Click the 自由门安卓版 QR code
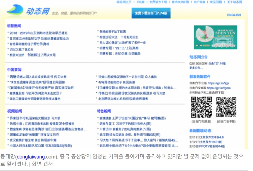Screen dimensions: 253x171 pos(226,107)
